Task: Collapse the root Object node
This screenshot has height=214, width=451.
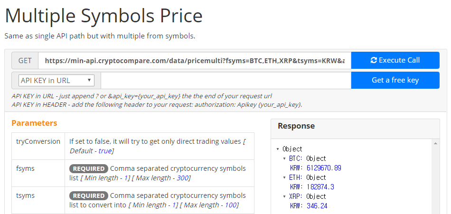Action: [278, 149]
